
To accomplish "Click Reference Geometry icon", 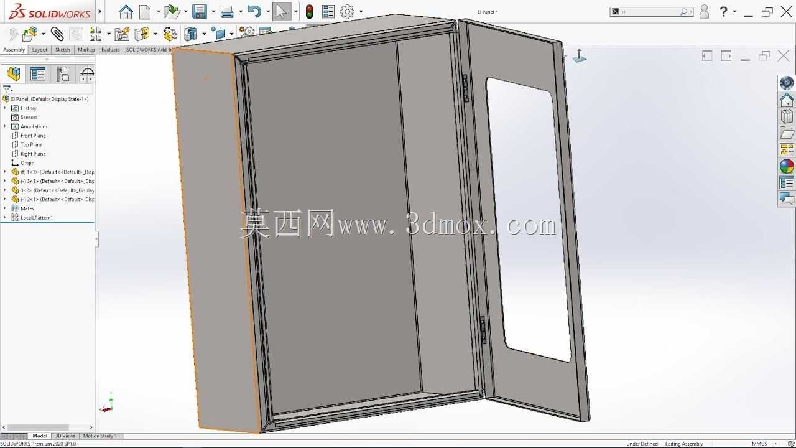I will click(218, 33).
